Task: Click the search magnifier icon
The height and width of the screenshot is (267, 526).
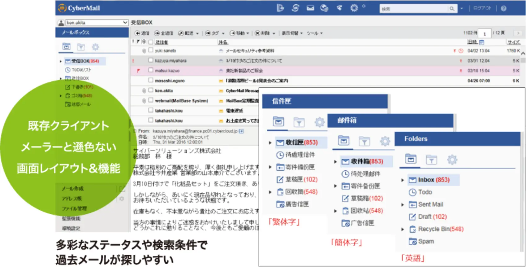Action: coord(452,9)
